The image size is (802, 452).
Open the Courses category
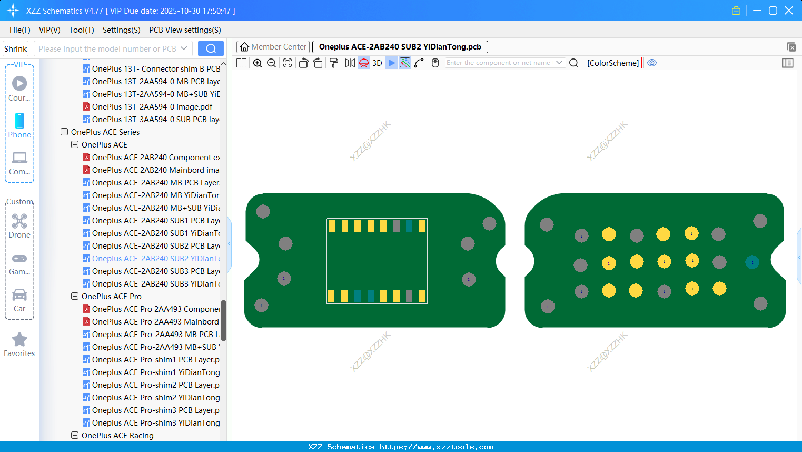pos(19,89)
